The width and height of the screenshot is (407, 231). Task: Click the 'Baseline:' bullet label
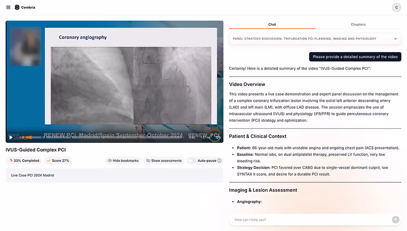[245, 154]
